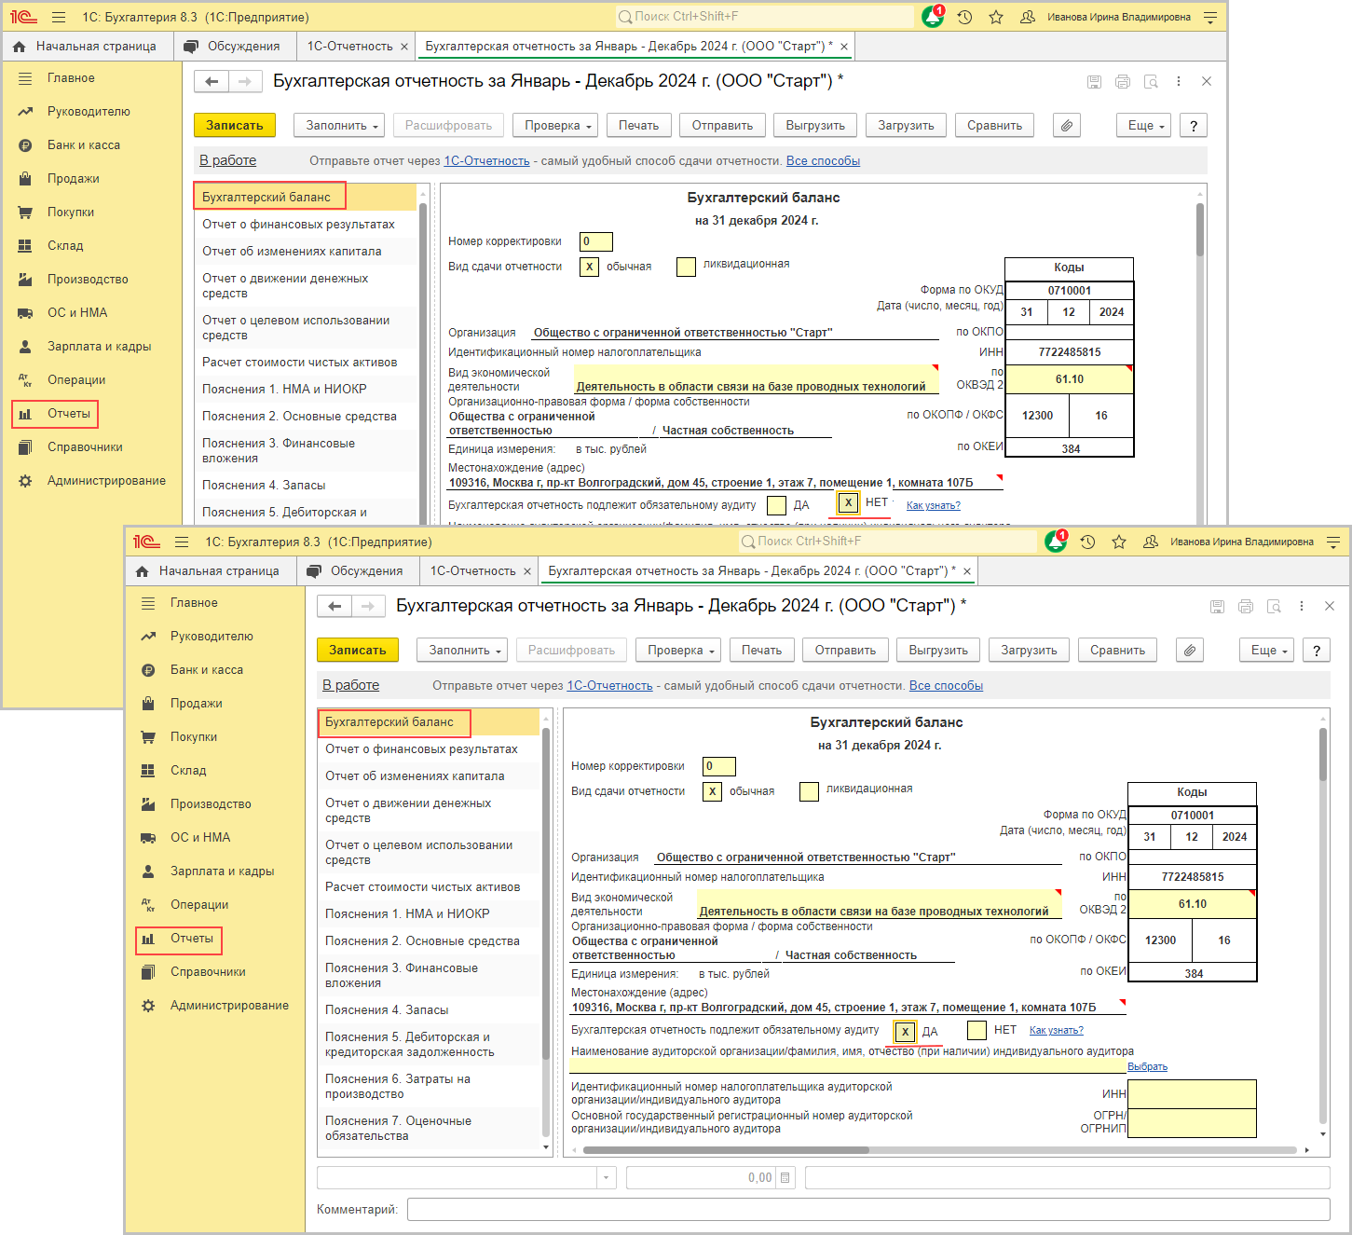Click search field in front window
The image size is (1352, 1235).
click(888, 542)
